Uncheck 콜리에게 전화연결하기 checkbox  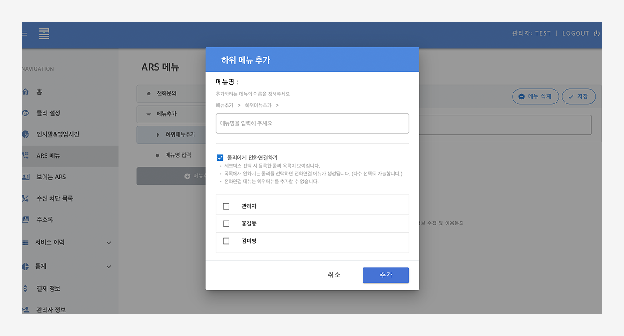coord(220,158)
